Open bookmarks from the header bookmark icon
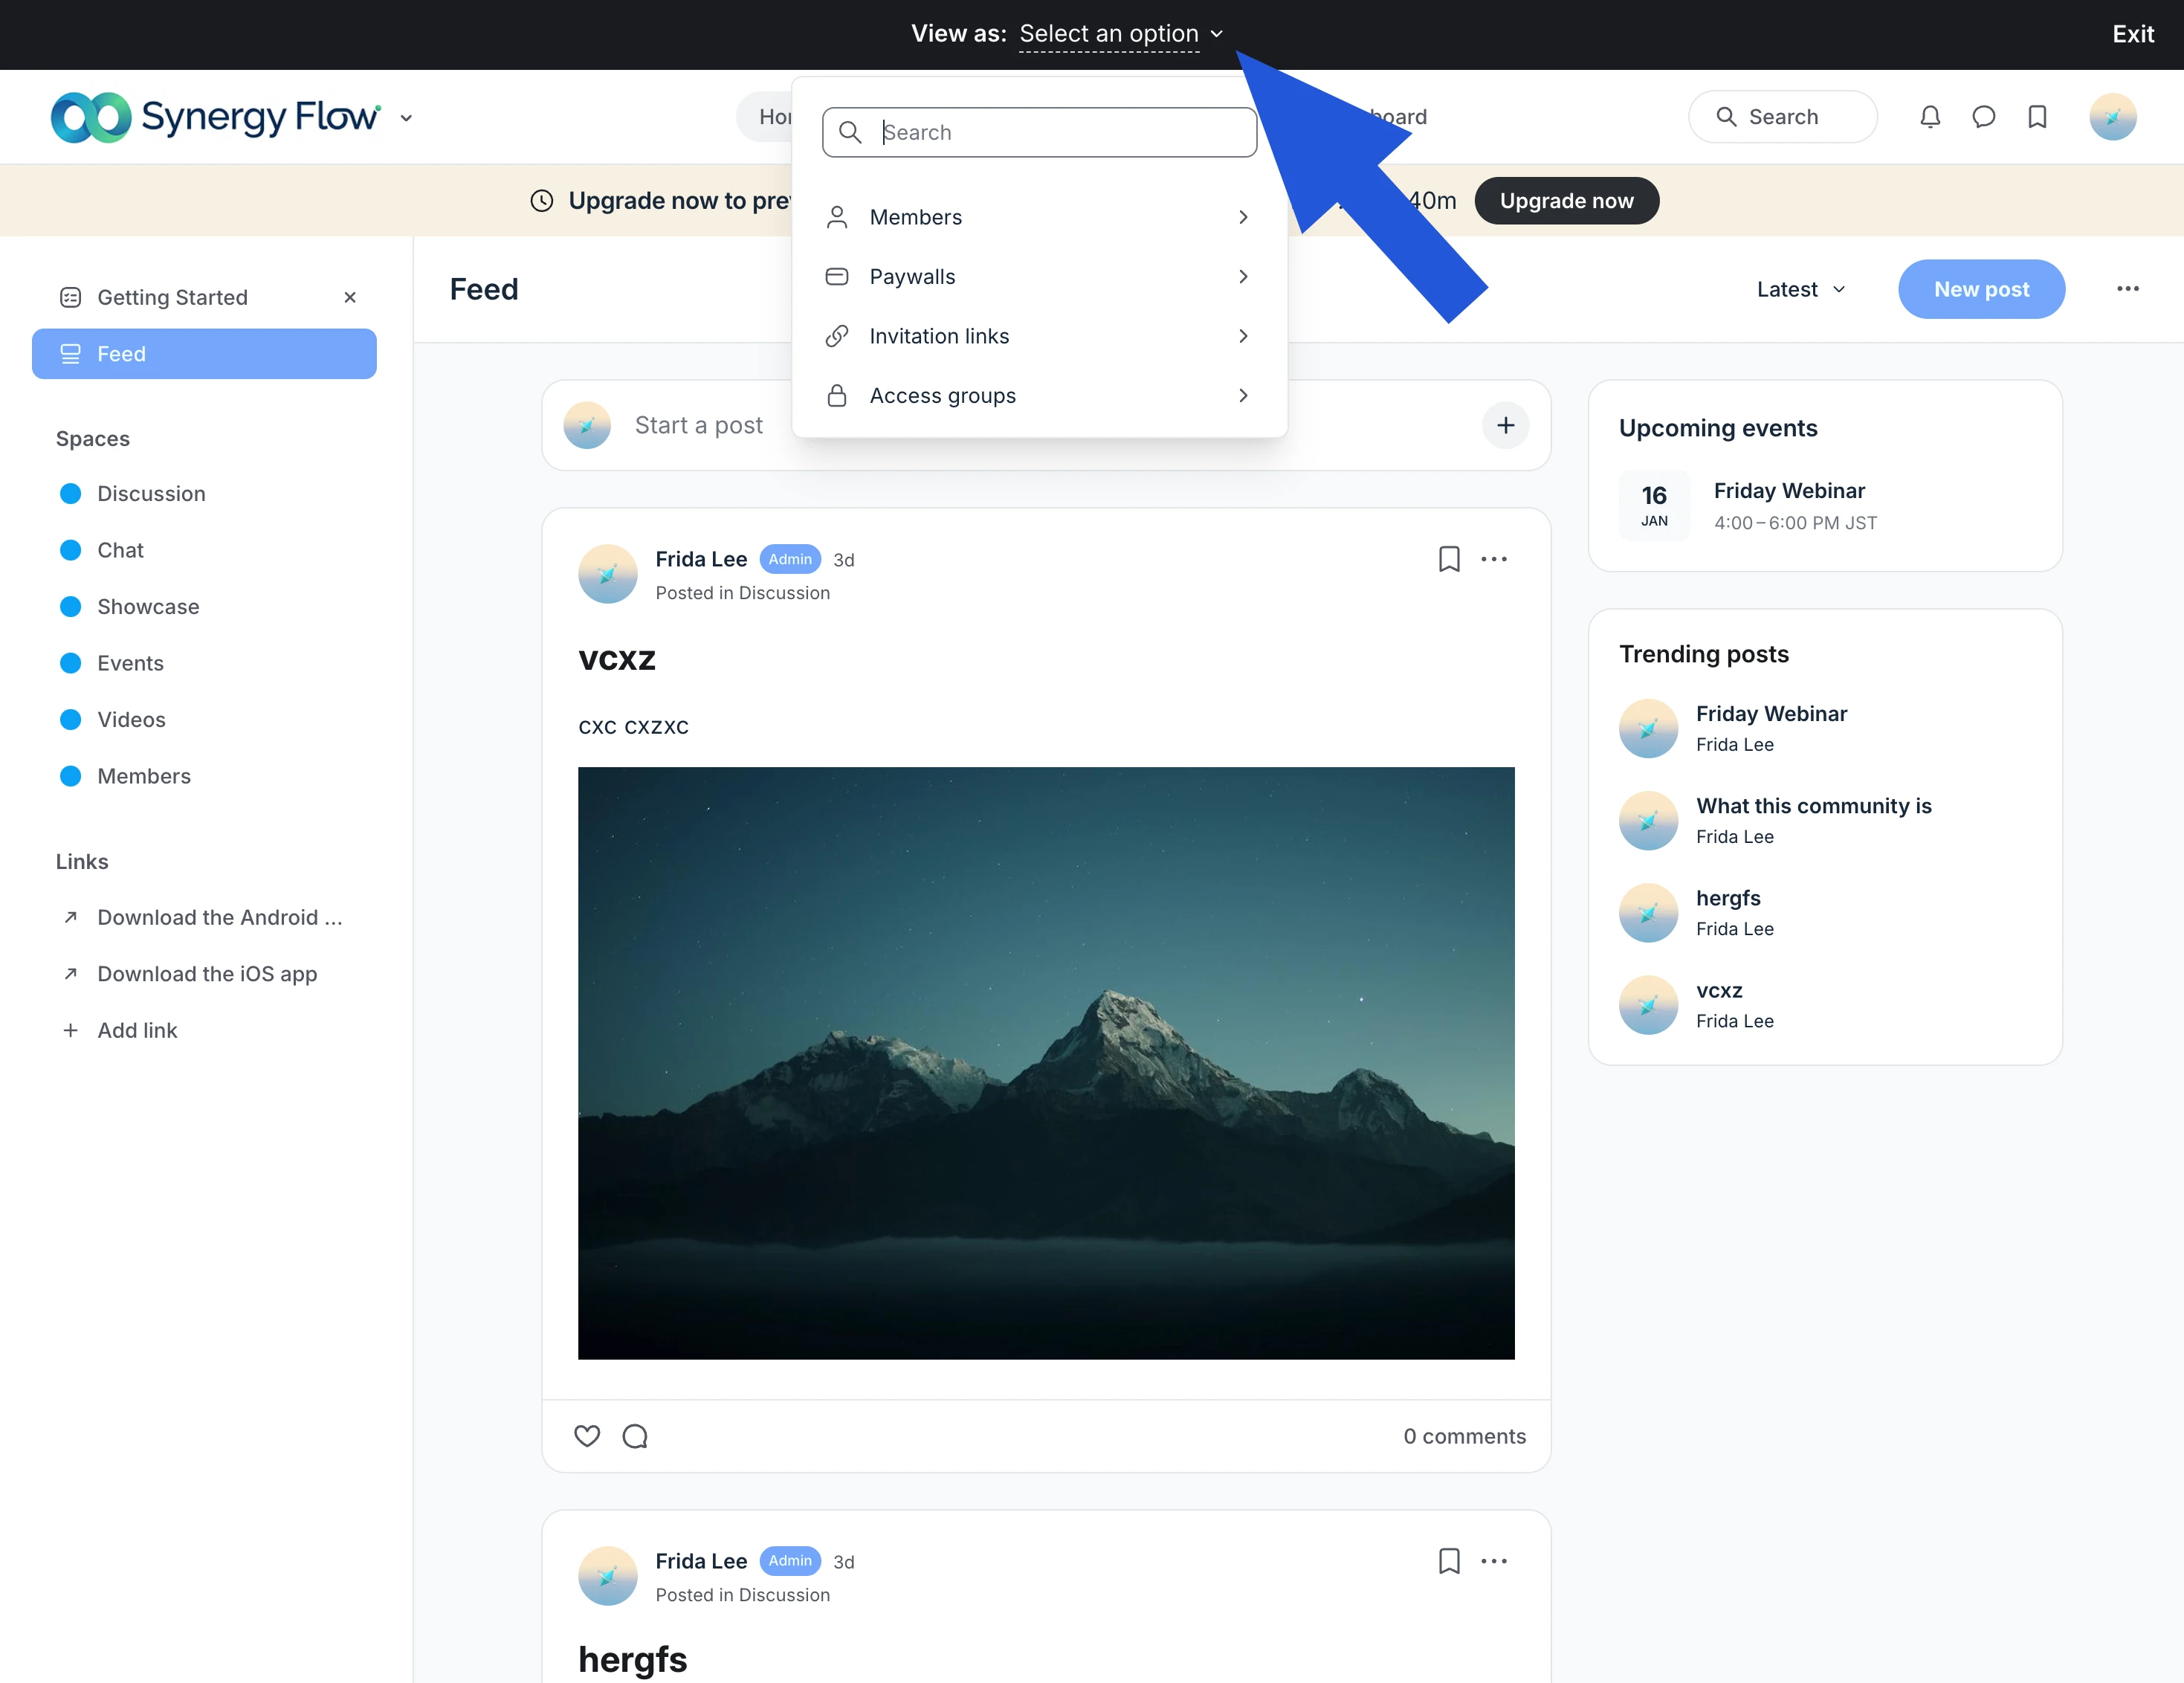This screenshot has width=2184, height=1683. click(x=2037, y=117)
